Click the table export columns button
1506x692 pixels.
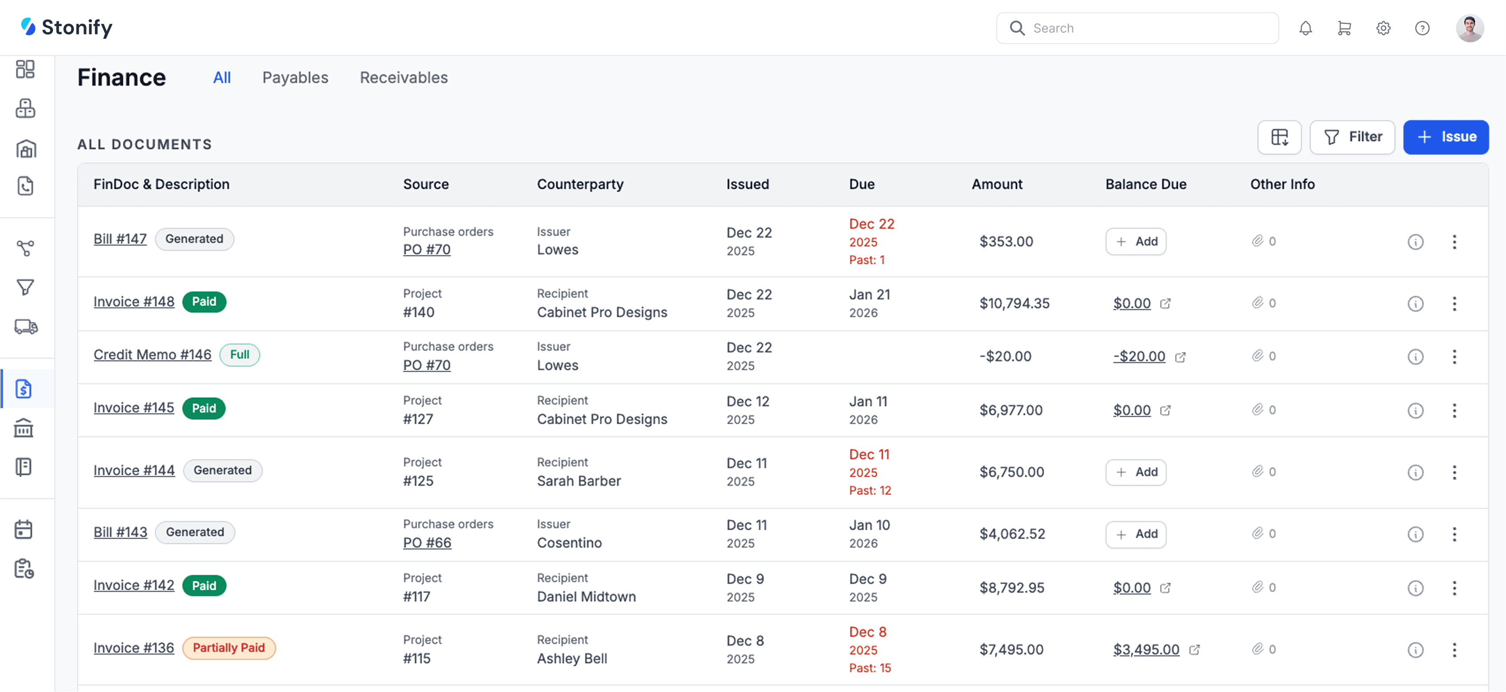pos(1279,137)
